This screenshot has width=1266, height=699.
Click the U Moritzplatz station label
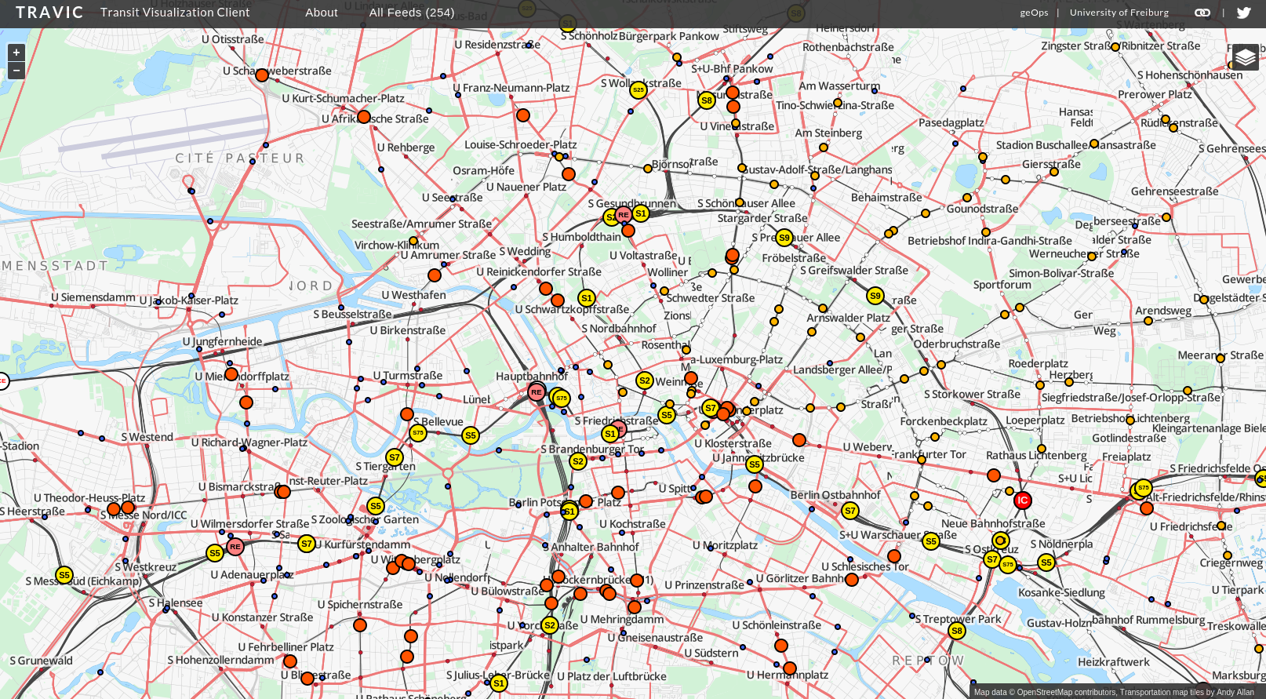[x=726, y=545]
